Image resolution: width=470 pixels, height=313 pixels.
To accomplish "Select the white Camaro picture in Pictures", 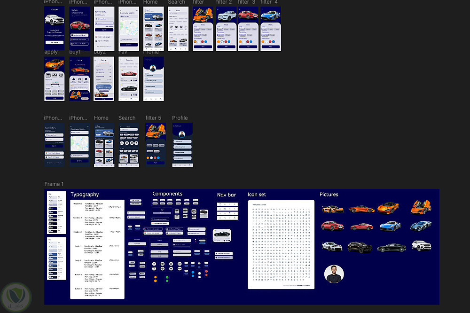I will tap(332, 247).
